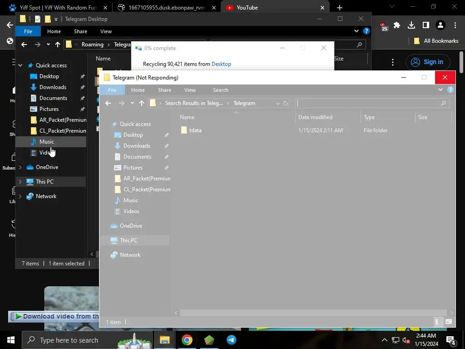The image size is (465, 349).
Task: Select Documents in Telegram Desktop sidebar
Action: [x=54, y=98]
